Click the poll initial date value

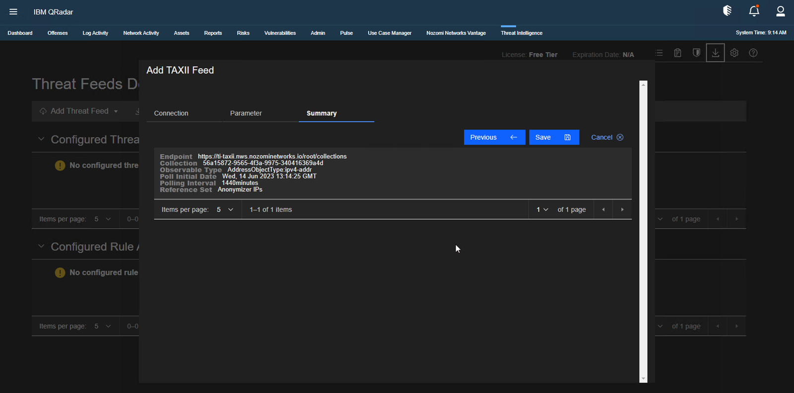(x=269, y=176)
